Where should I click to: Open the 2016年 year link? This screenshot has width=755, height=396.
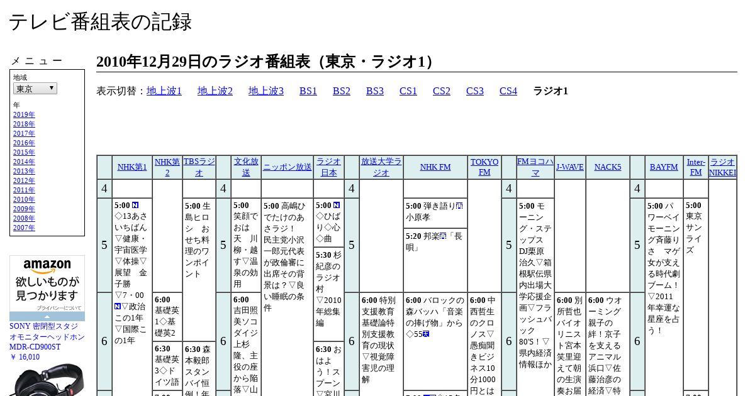tap(24, 143)
